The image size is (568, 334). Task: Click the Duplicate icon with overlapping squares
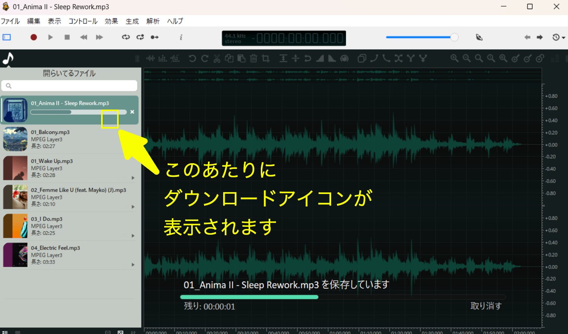362,58
